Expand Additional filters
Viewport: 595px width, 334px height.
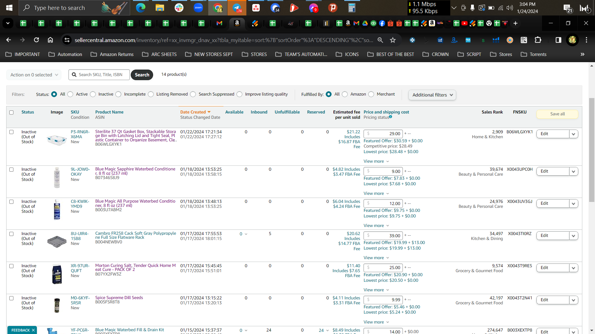coord(432,95)
